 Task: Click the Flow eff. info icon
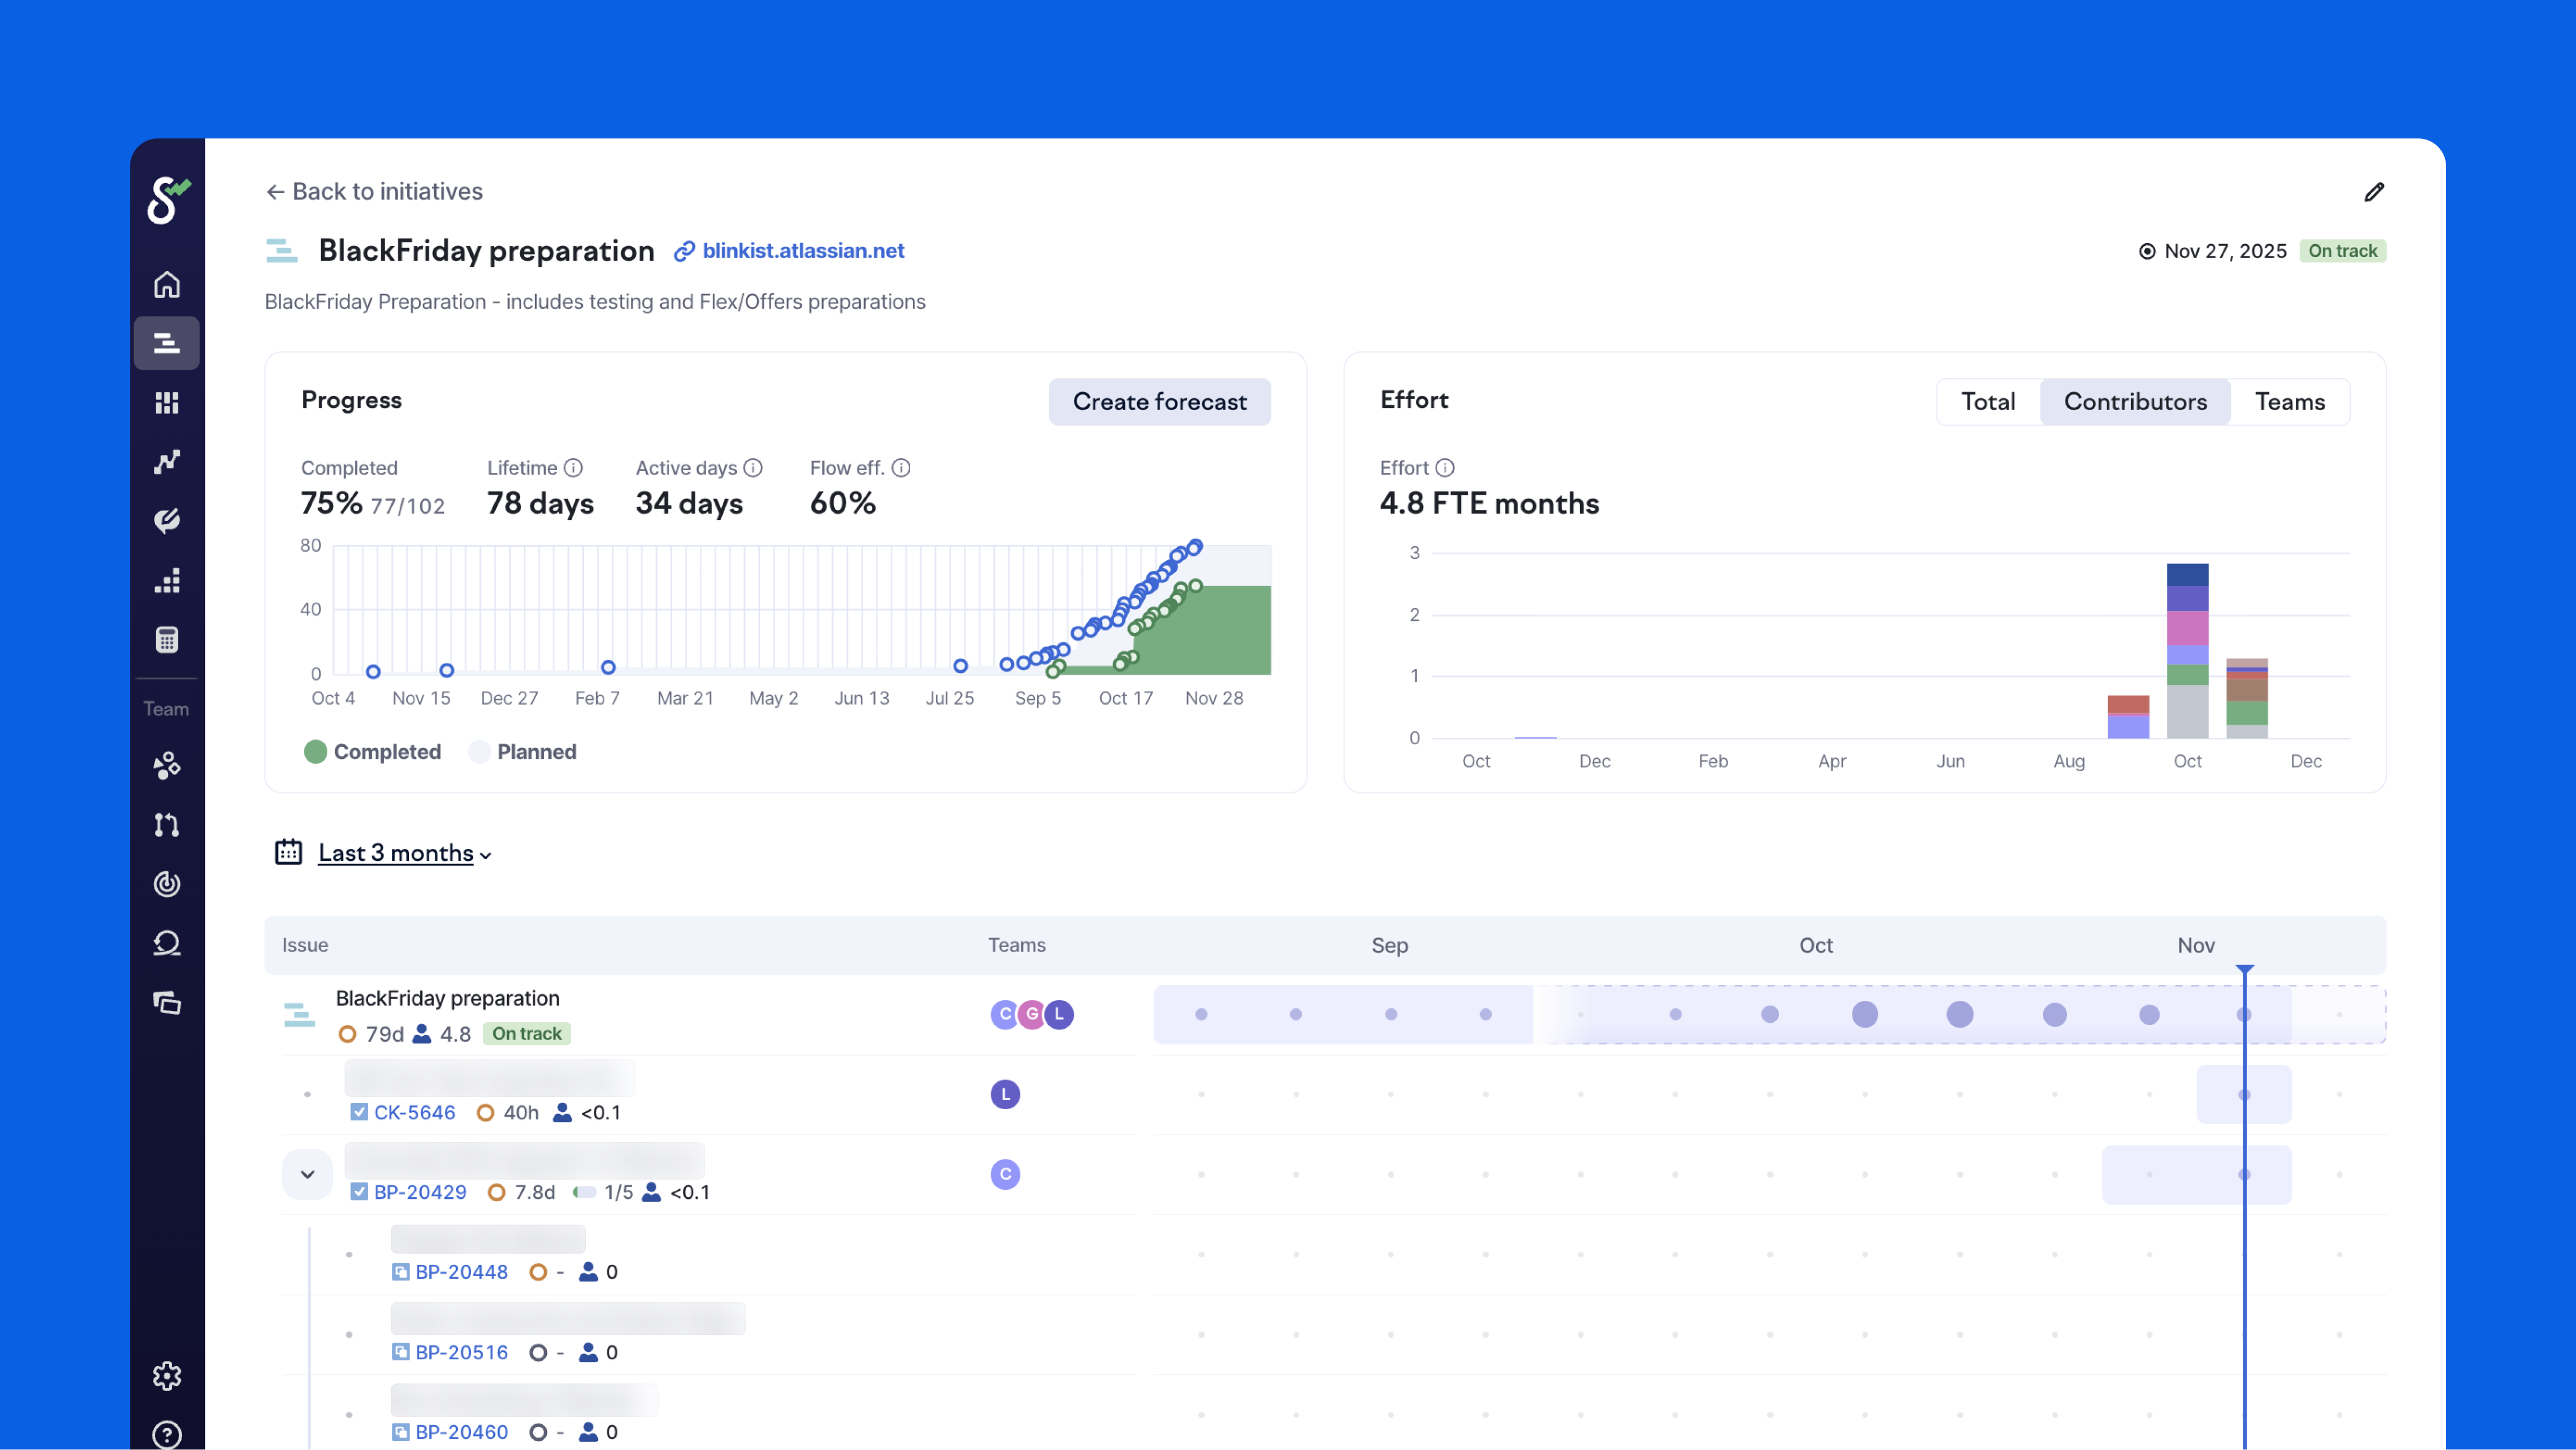901,468
